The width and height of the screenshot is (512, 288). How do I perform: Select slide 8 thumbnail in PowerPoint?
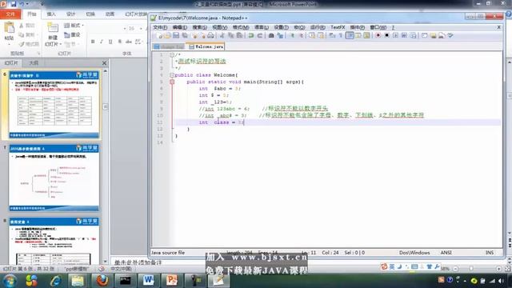tap(54, 241)
